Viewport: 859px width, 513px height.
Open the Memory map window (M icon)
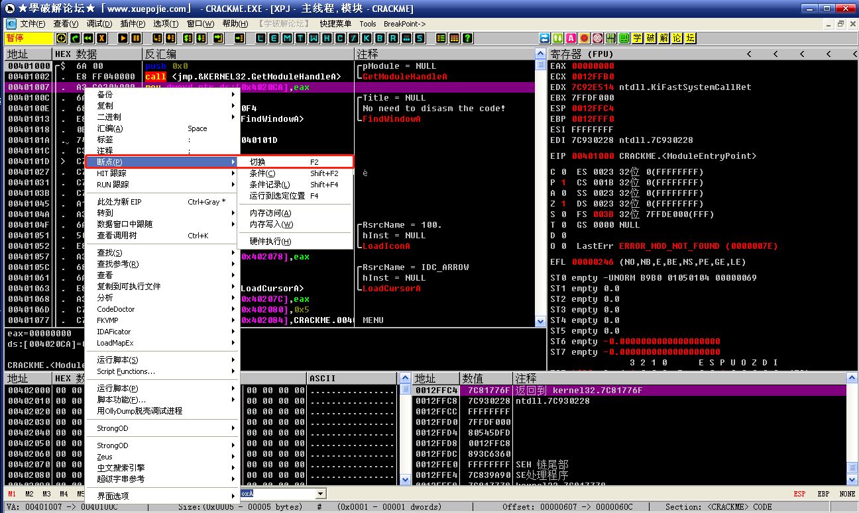pos(287,38)
